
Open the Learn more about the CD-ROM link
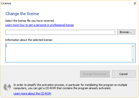[x=32, y=93]
